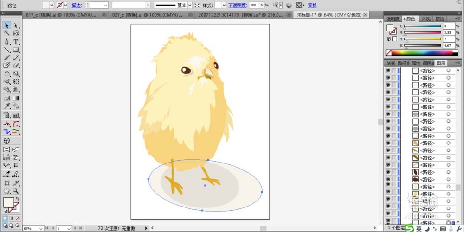Select the Blend tool

(16, 106)
